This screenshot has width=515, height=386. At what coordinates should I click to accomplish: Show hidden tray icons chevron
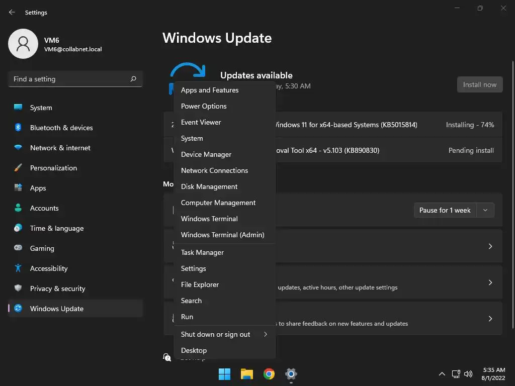pyautogui.click(x=442, y=374)
